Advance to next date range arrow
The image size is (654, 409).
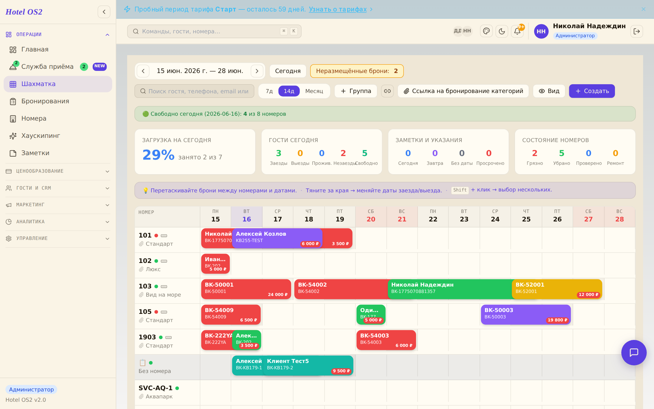pyautogui.click(x=257, y=71)
